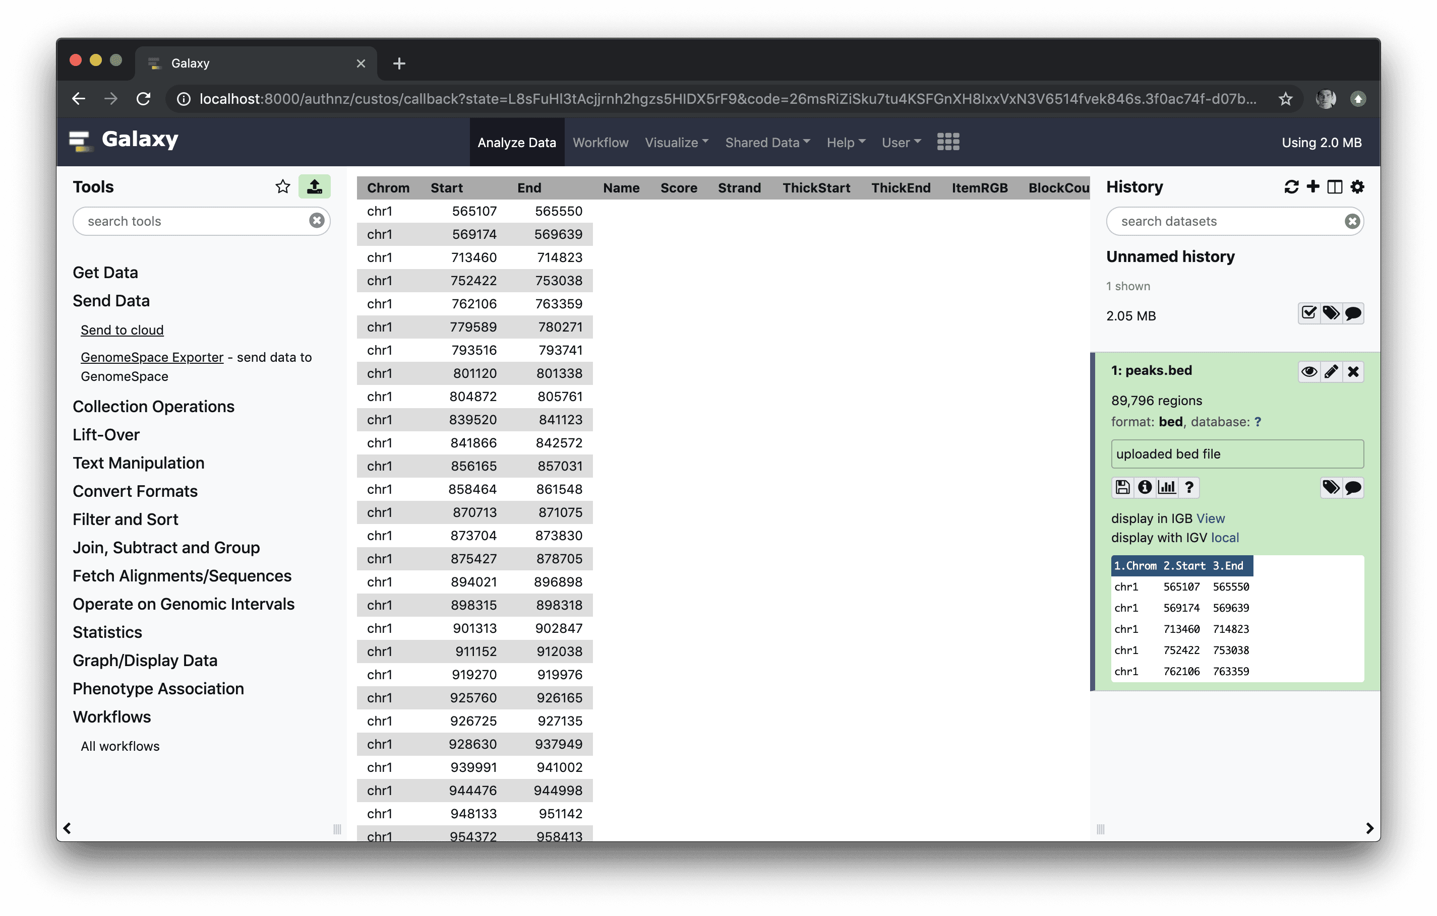1437x916 pixels.
Task: Toggle dataset multi-select checkbox in history
Action: 1309,313
